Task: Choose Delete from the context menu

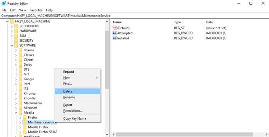Action: [x=77, y=91]
